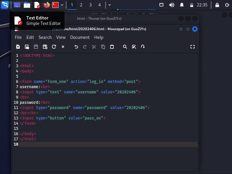The width and height of the screenshot is (232, 174).
Task: Click the </form> tag on line 14
Action: click(x=28, y=124)
